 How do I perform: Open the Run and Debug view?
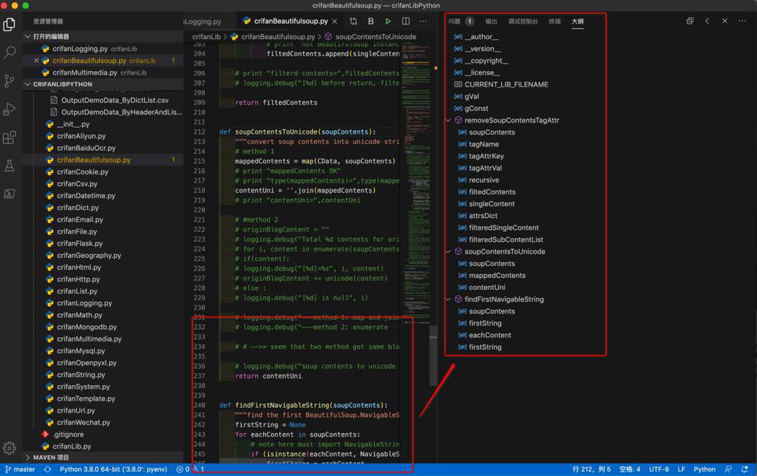coord(10,109)
